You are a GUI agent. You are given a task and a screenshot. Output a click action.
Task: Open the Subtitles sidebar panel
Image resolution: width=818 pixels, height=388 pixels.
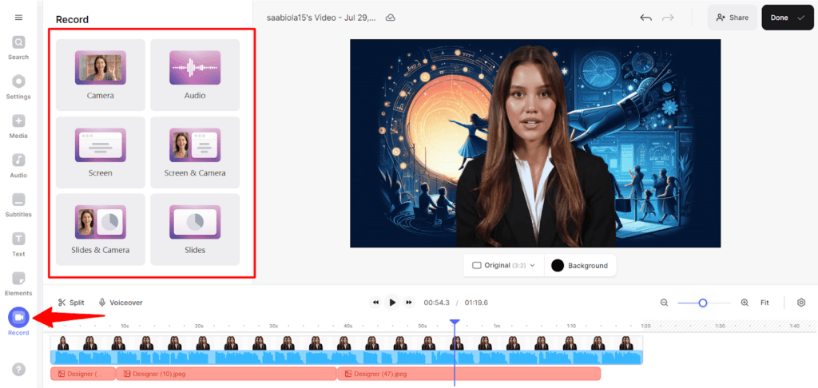coord(18,205)
